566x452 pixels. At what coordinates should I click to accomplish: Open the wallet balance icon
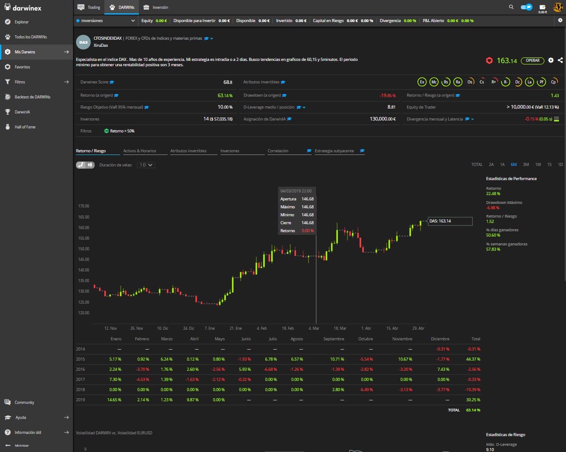pyautogui.click(x=543, y=7)
